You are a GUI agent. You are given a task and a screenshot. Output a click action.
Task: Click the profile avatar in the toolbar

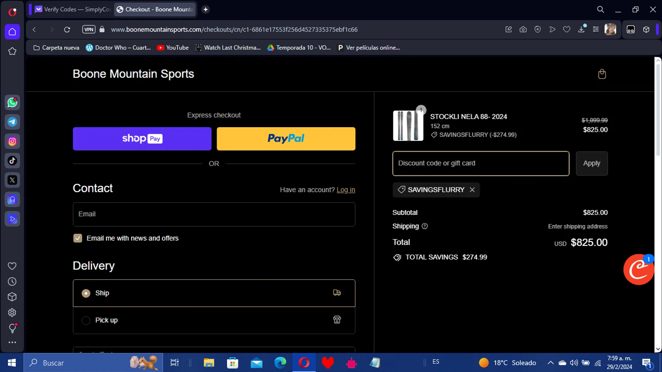(x=610, y=30)
